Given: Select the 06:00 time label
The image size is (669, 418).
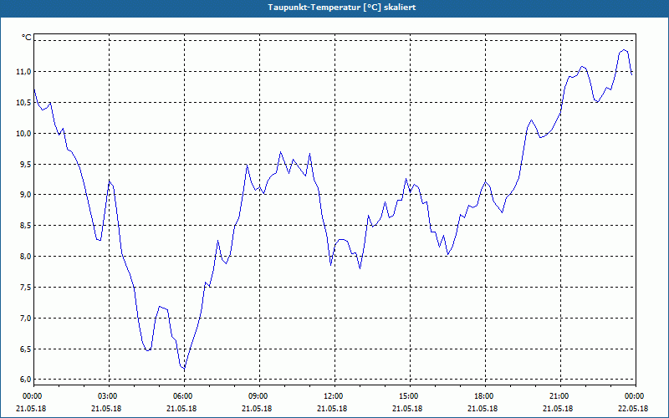Looking at the screenshot, I should click(182, 395).
